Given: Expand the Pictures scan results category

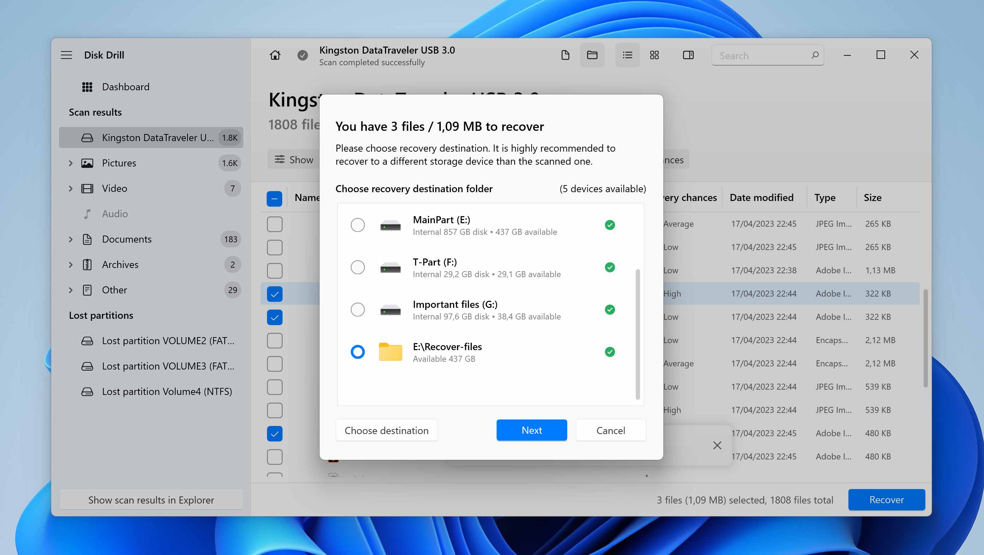Looking at the screenshot, I should pyautogui.click(x=71, y=163).
